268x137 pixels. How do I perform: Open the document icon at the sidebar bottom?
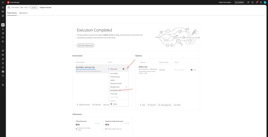click(x=3, y=85)
